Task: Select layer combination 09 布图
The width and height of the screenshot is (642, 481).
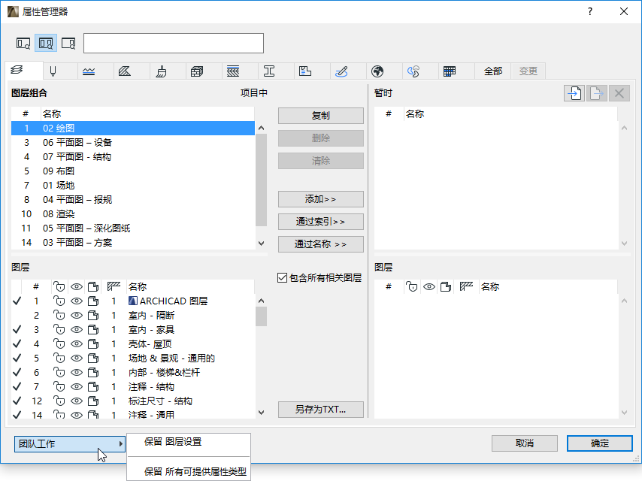Action: pyautogui.click(x=133, y=171)
